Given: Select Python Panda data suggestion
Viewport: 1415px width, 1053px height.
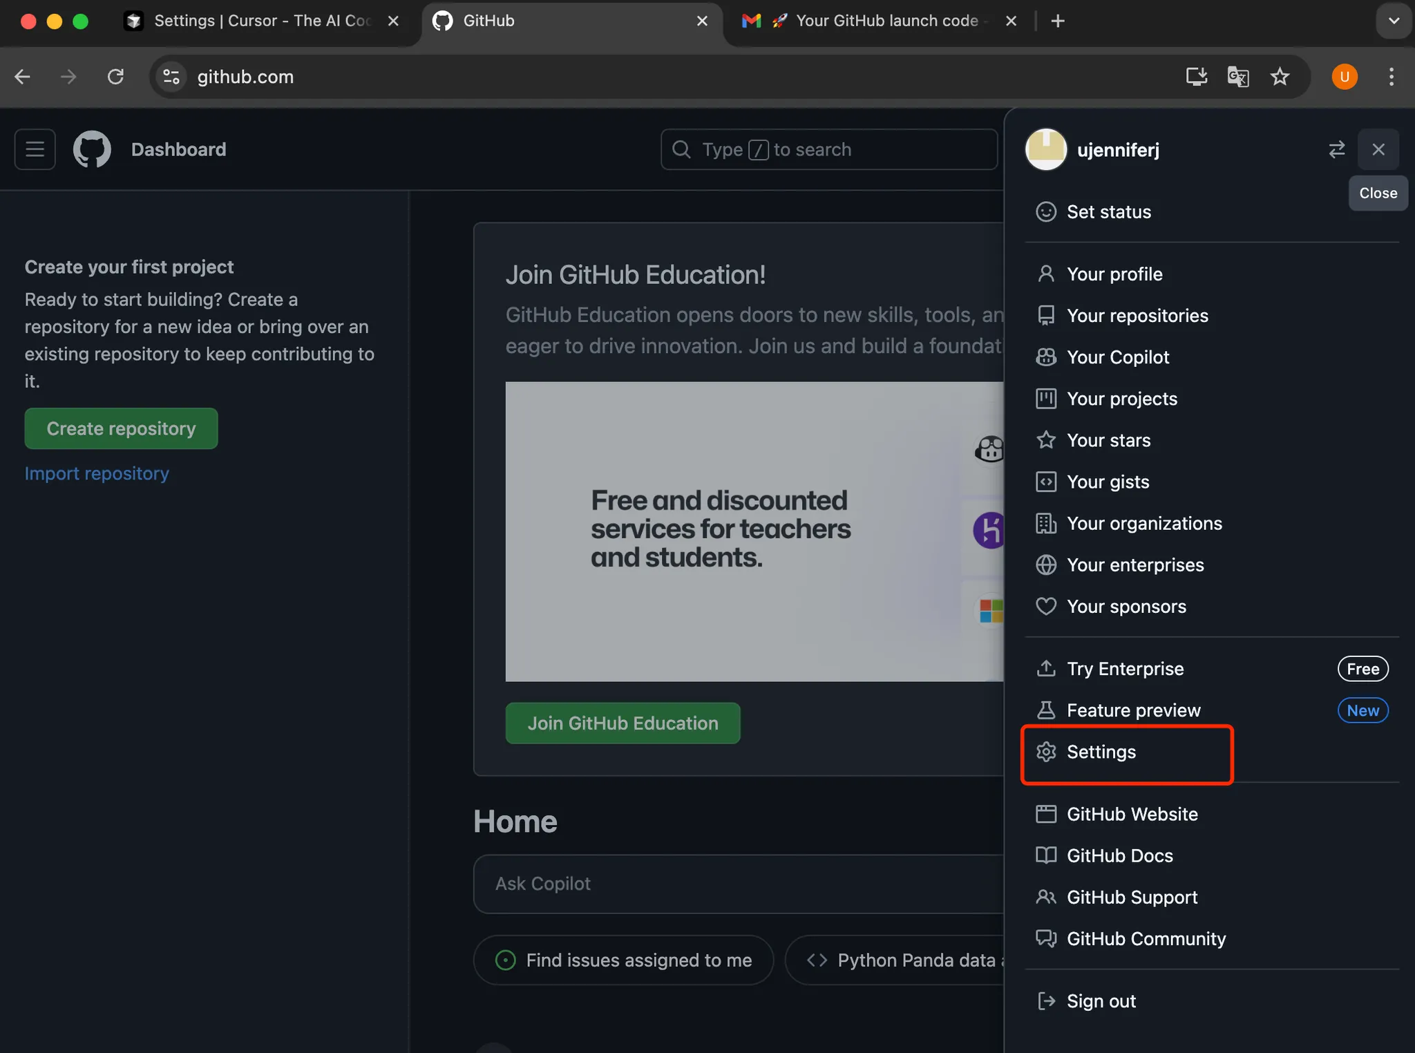Looking at the screenshot, I should coord(894,960).
